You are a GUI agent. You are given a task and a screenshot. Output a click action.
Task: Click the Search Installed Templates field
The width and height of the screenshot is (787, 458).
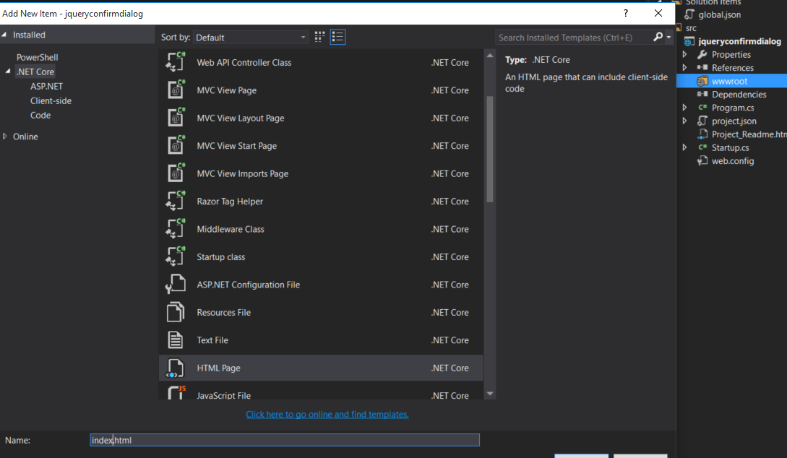[x=574, y=37]
